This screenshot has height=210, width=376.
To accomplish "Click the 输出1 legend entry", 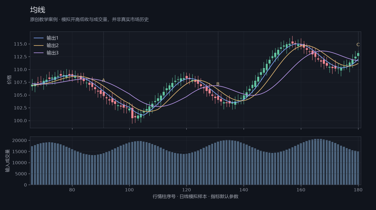I will (46, 38).
